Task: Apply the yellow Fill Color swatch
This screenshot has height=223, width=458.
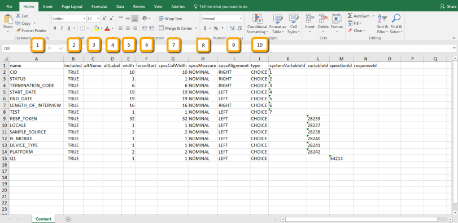Action: pyautogui.click(x=97, y=28)
